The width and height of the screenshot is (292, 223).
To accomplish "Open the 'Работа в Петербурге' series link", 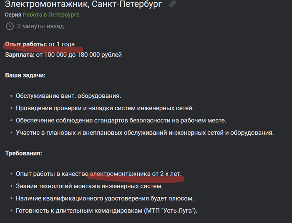I will point(51,15).
